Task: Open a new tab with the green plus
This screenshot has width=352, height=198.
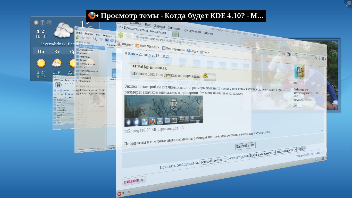Action: (175, 34)
